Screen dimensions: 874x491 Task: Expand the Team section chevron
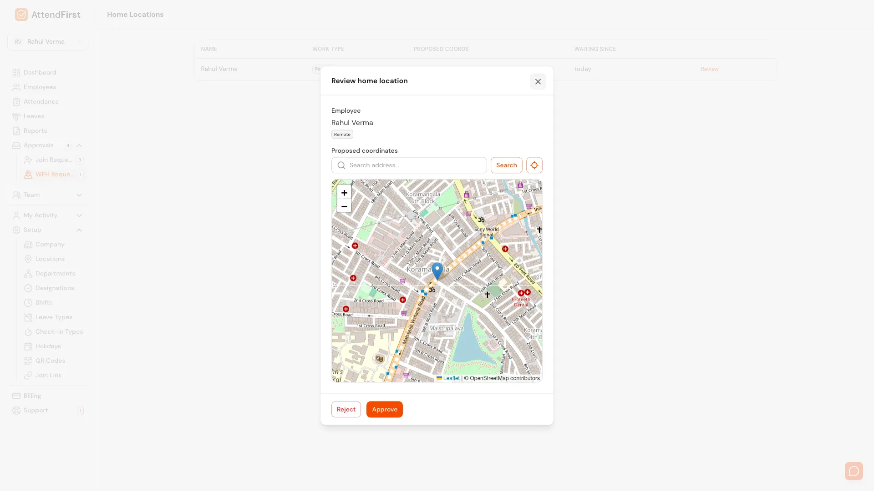(x=79, y=195)
